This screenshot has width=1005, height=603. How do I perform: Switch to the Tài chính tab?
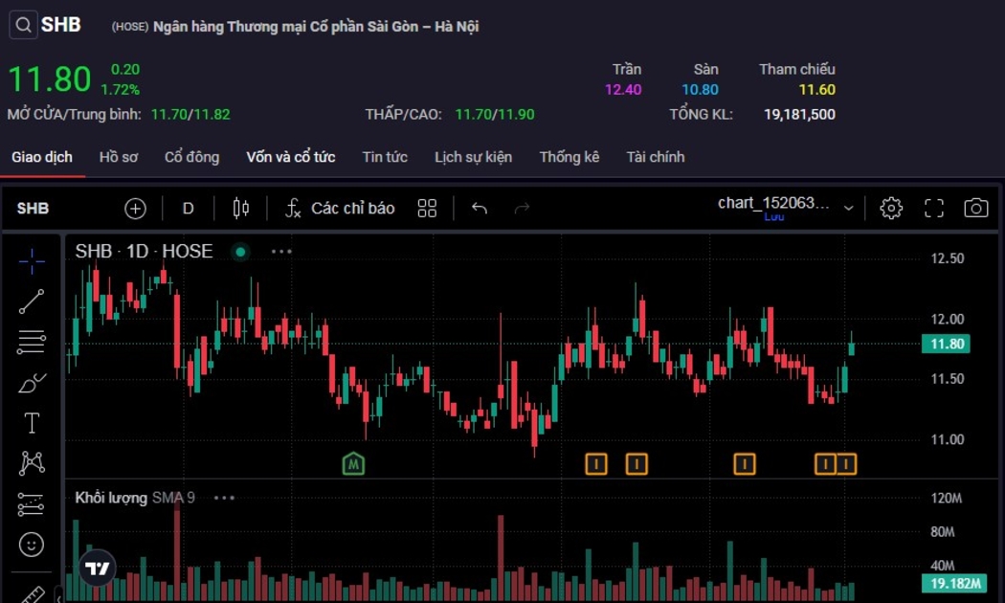[656, 157]
